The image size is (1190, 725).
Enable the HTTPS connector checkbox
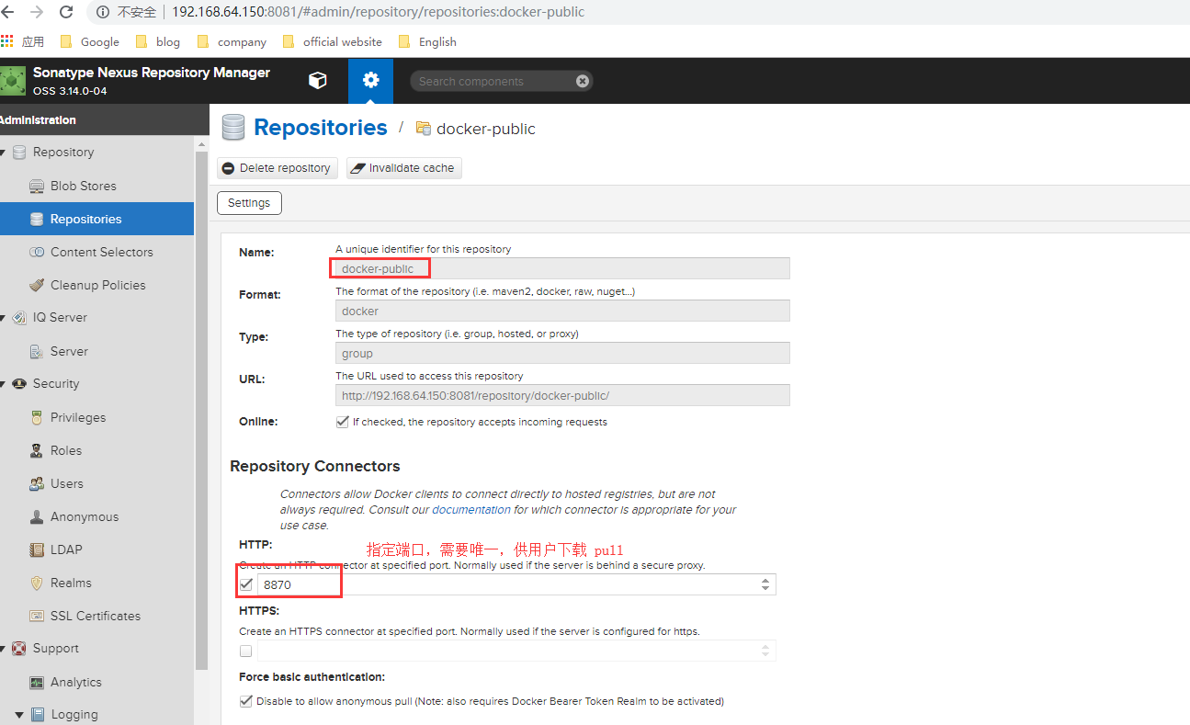tap(245, 651)
